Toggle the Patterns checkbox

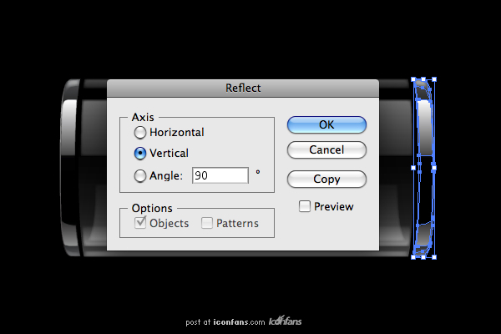(207, 223)
